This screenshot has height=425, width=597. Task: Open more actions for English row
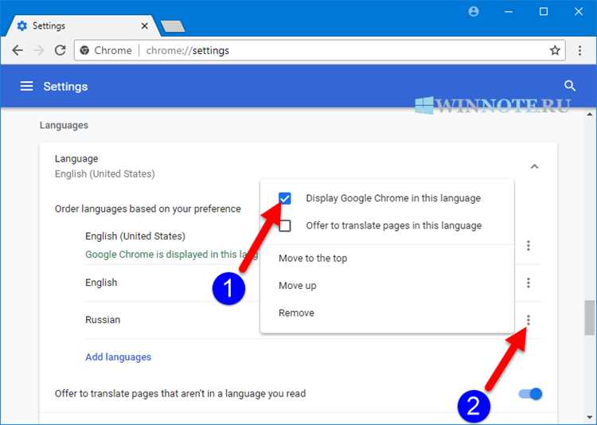pos(528,283)
